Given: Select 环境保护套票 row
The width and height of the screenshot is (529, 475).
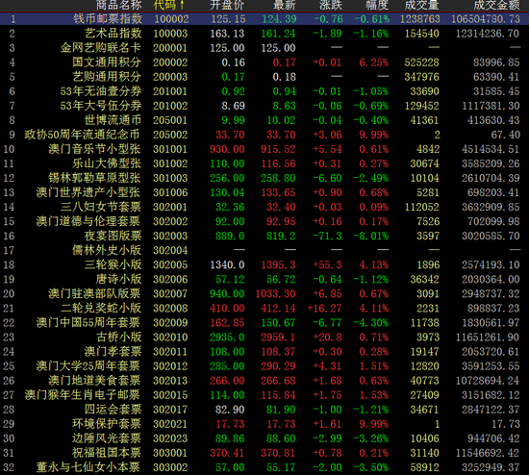Looking at the screenshot, I should pos(264,424).
